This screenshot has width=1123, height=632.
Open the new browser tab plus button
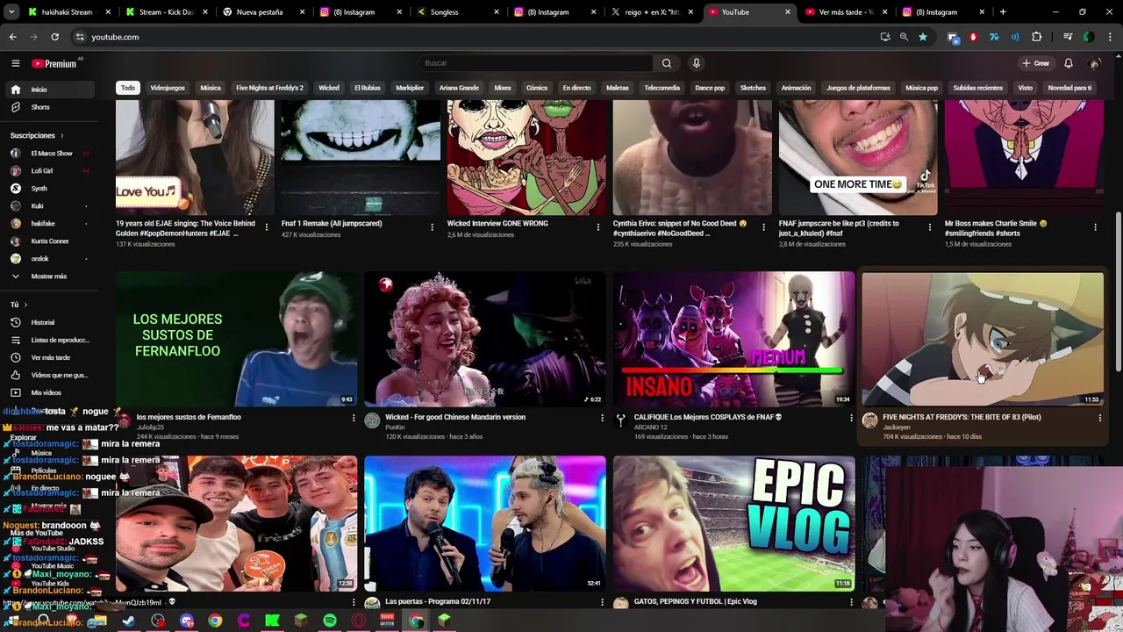click(x=1003, y=12)
